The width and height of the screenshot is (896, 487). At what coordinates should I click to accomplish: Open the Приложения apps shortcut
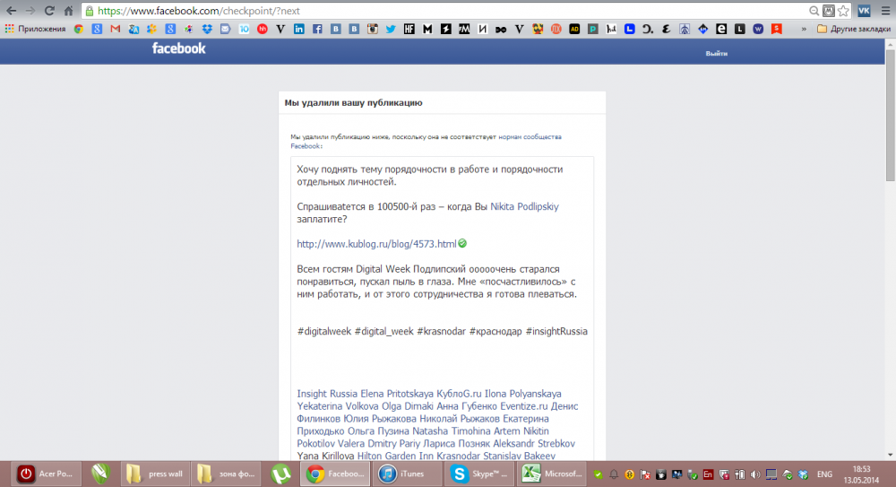pyautogui.click(x=36, y=29)
